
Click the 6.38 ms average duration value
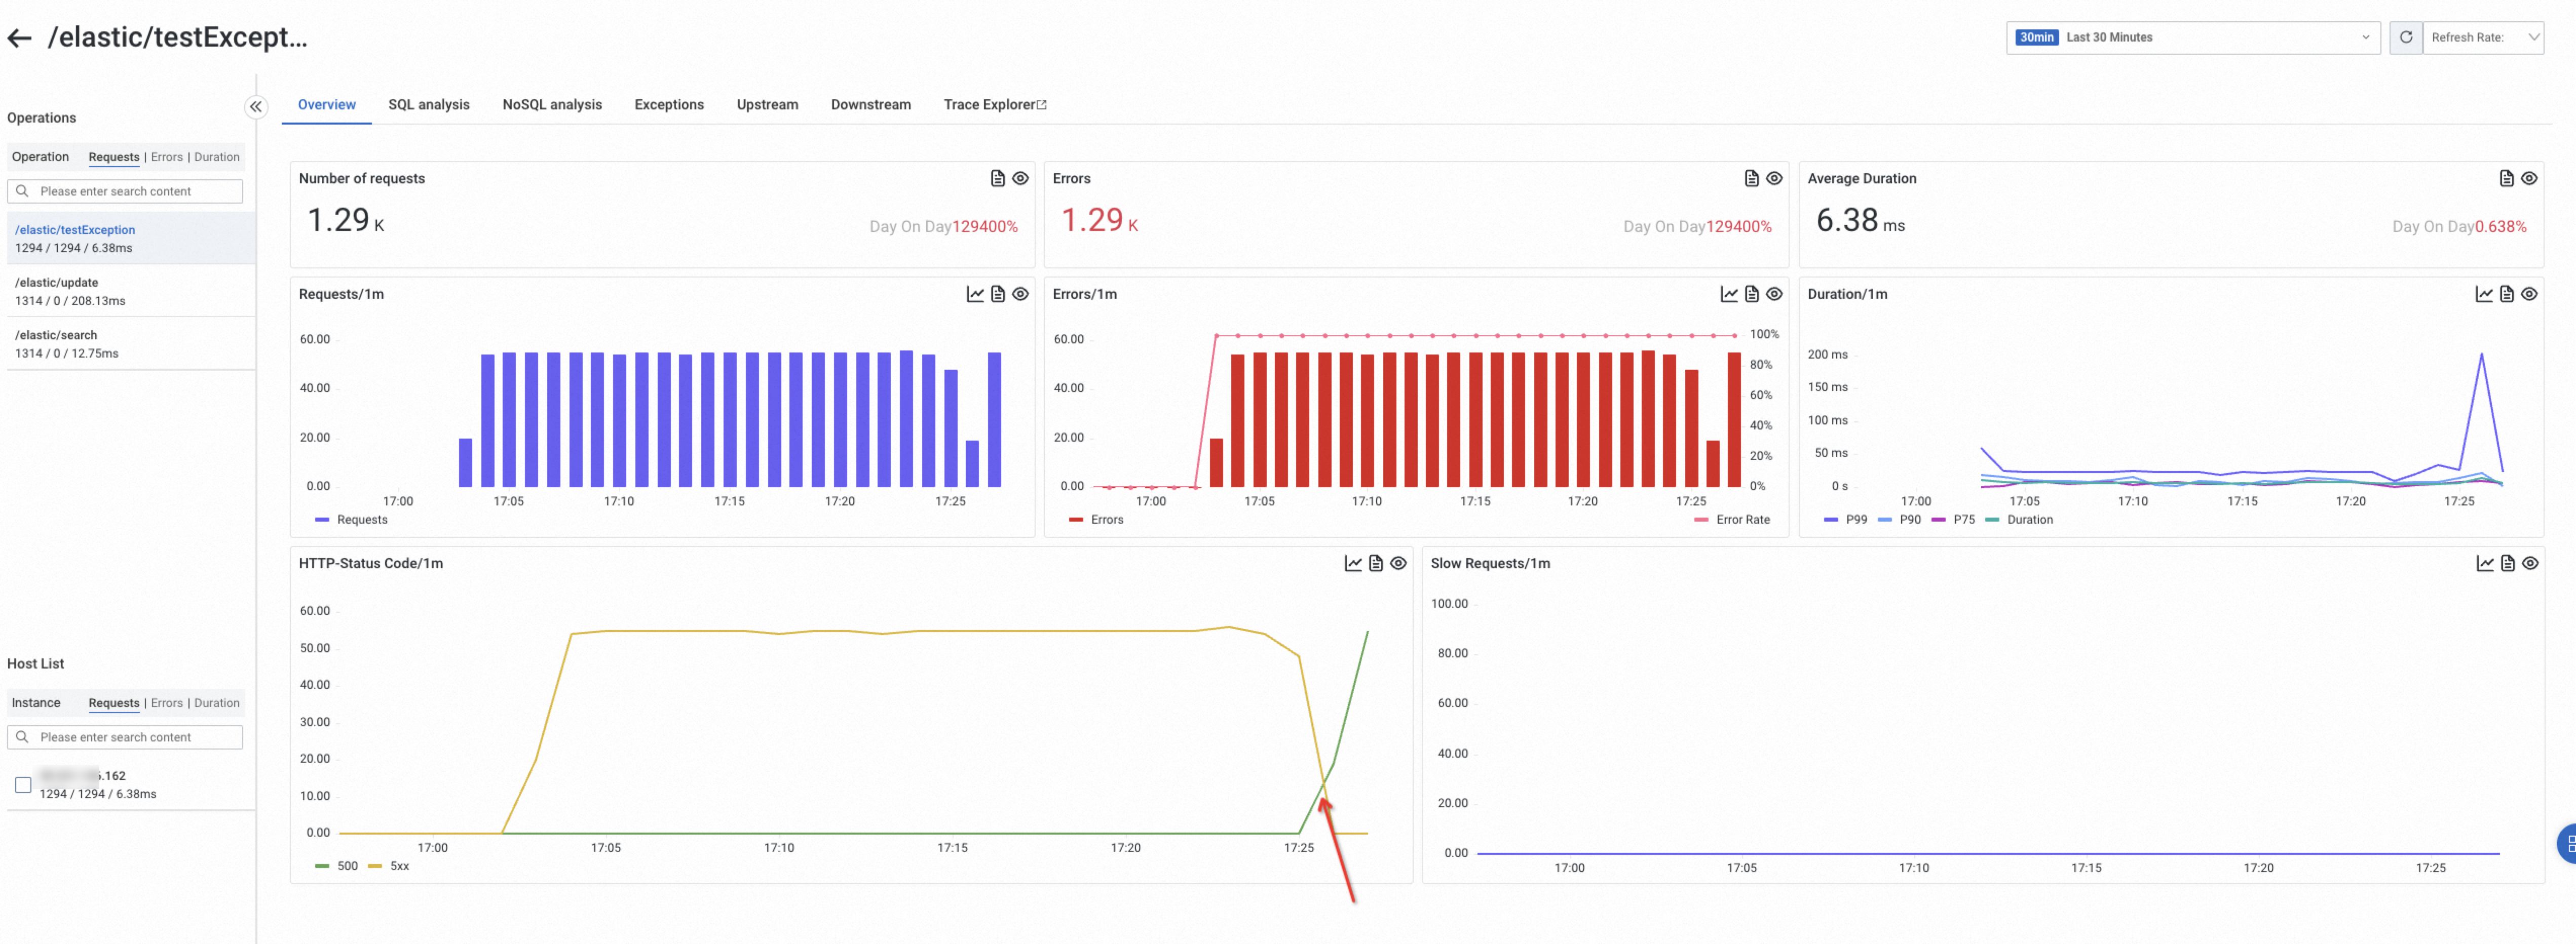point(1860,220)
